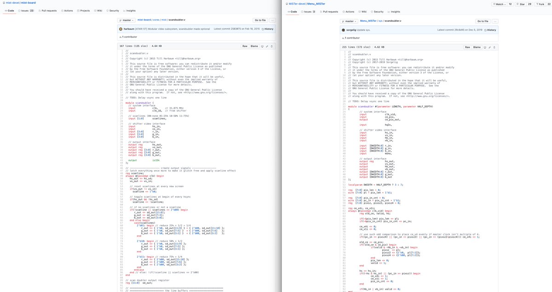Open the master branch dropdown in mist-board
The height and width of the screenshot is (292, 552).
click(126, 20)
